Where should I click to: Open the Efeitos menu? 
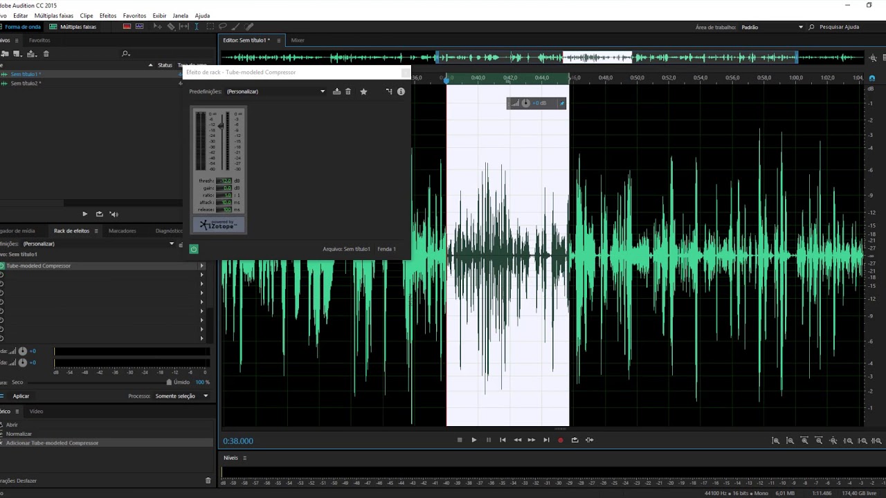coord(108,15)
